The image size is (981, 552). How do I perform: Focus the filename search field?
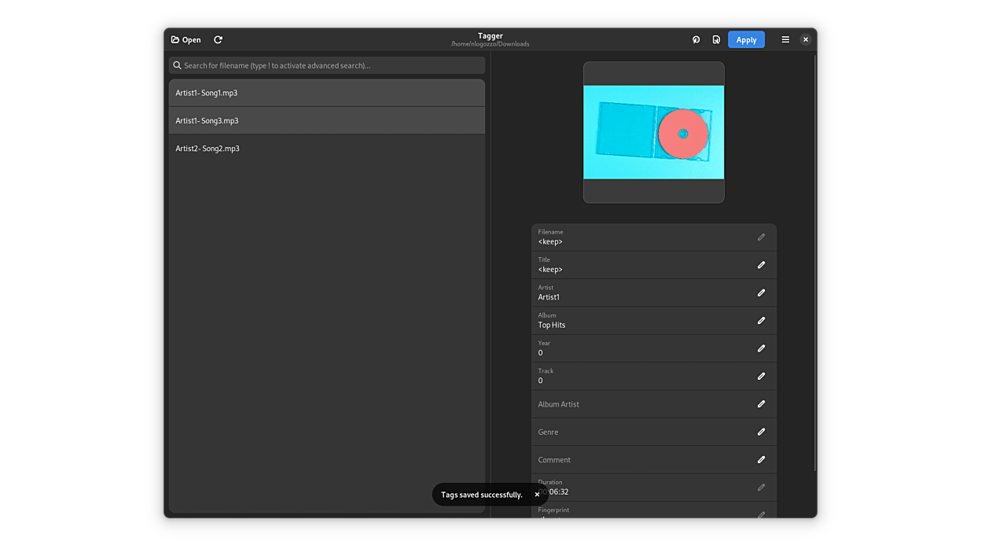coord(327,65)
